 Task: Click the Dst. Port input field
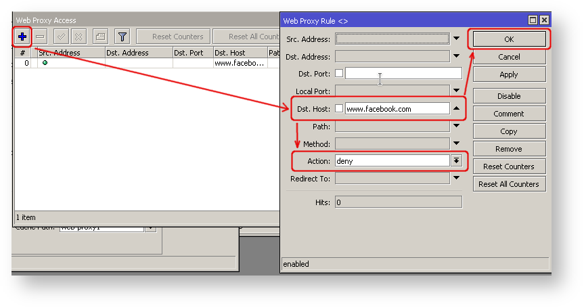[403, 73]
